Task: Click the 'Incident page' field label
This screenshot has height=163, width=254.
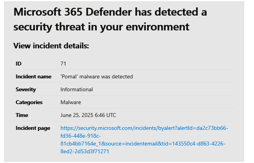Action: 33,128
